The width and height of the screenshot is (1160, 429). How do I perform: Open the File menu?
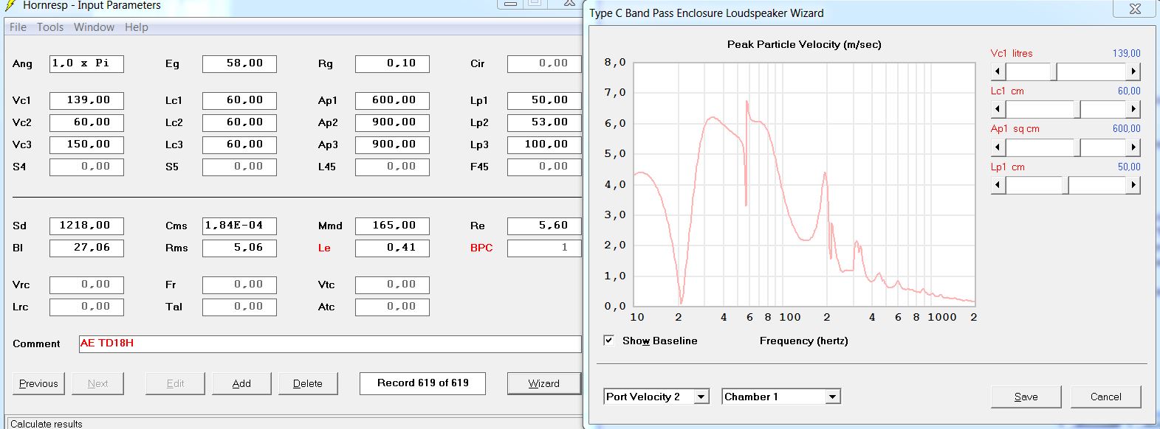(18, 27)
